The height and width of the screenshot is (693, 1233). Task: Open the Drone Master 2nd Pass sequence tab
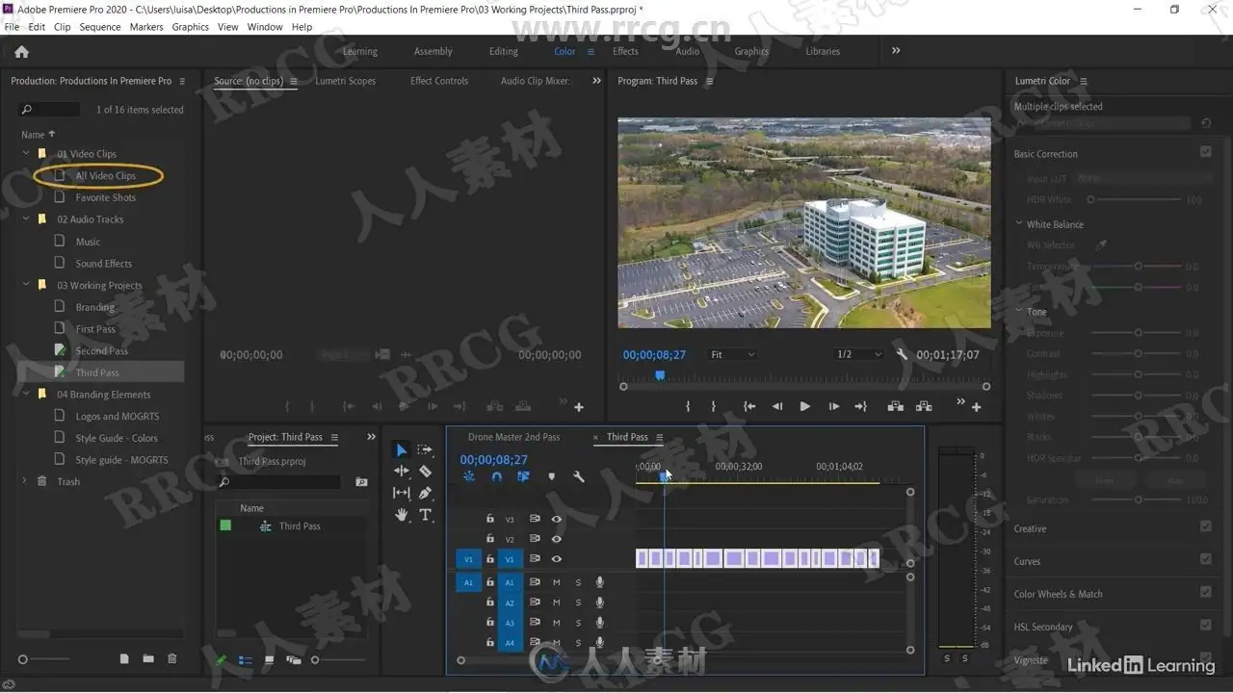point(513,437)
